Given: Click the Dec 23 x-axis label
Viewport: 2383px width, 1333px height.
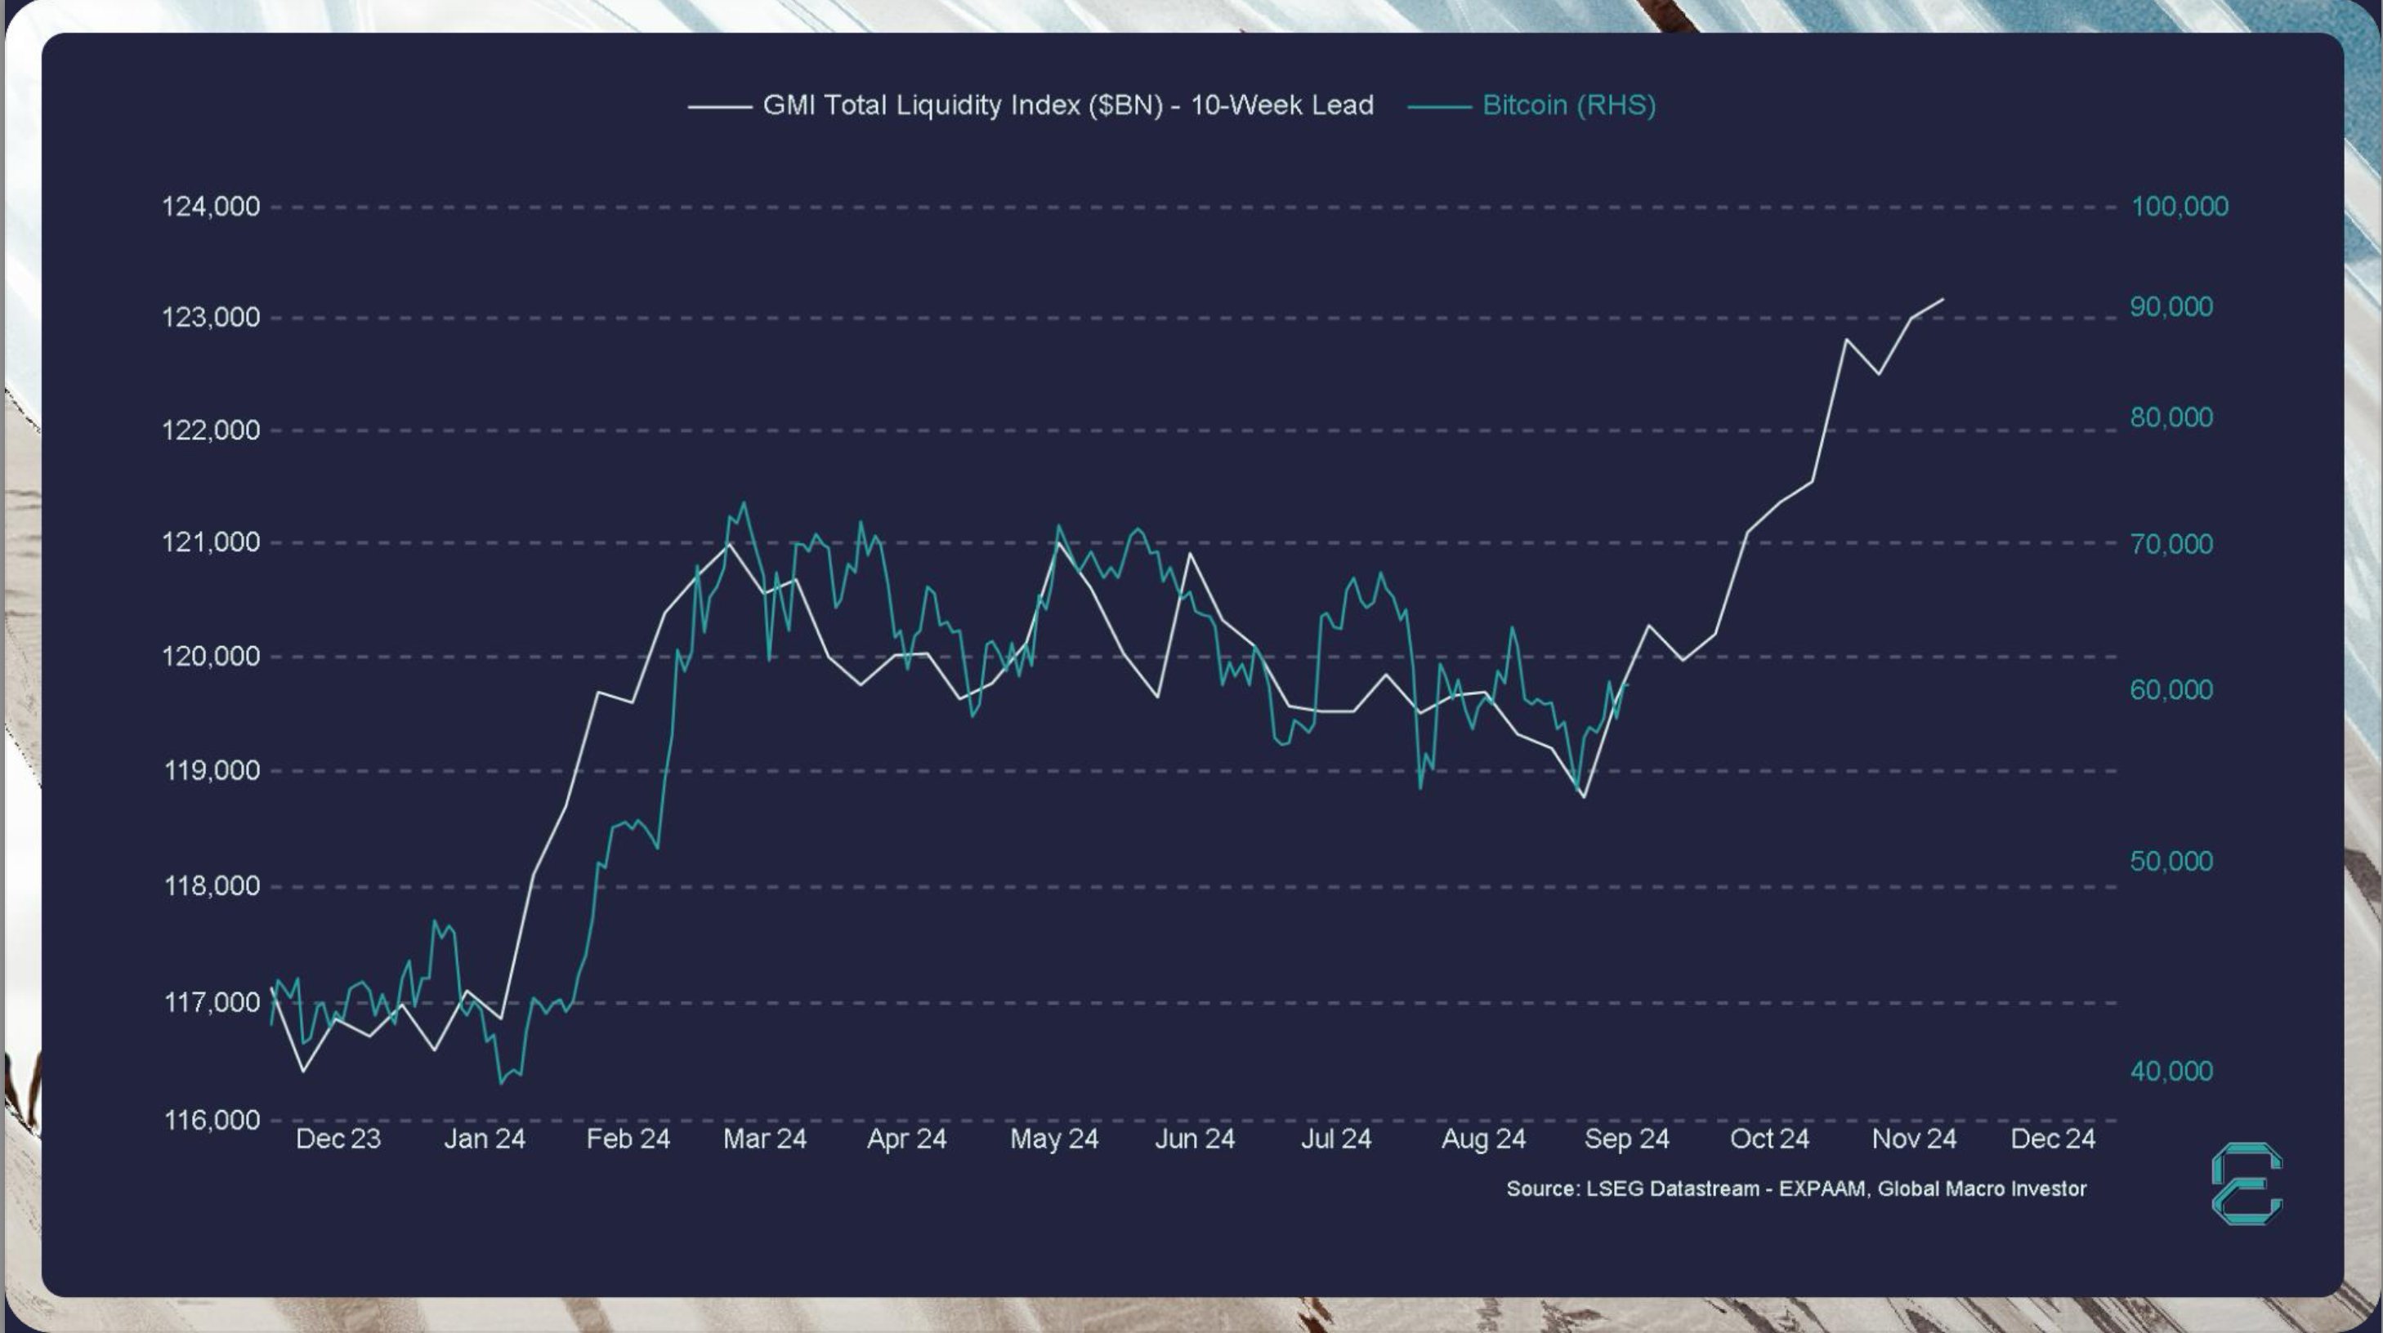Looking at the screenshot, I should pos(338,1139).
